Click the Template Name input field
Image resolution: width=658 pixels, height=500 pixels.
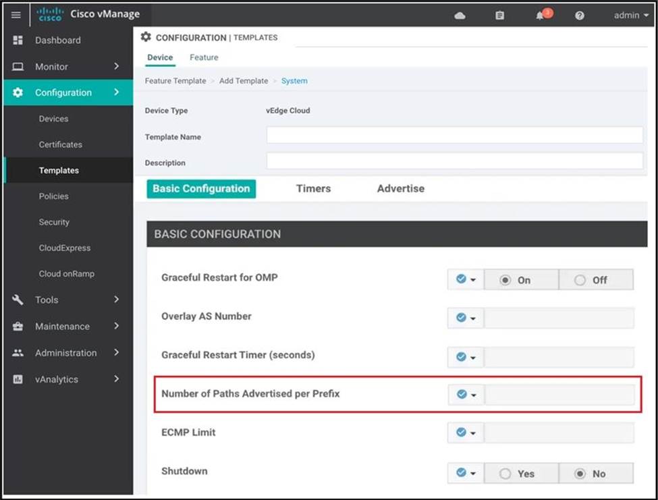454,136
